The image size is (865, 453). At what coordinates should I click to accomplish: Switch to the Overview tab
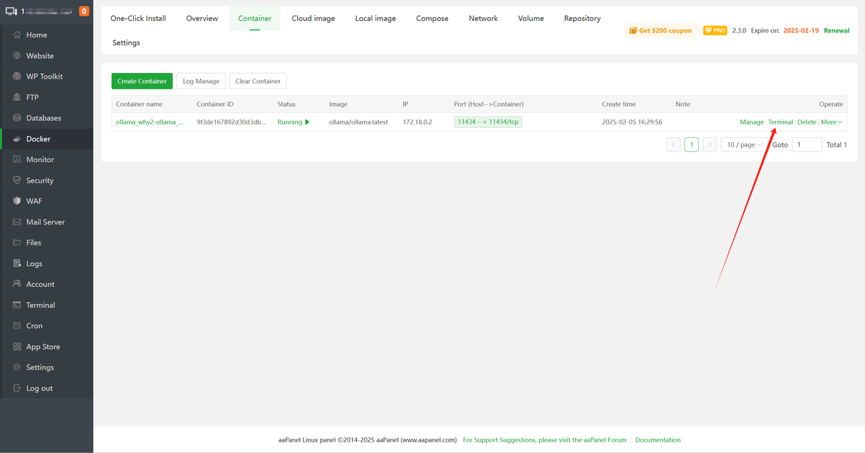point(202,18)
